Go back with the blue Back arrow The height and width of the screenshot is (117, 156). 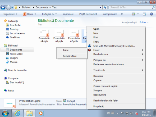point(3,7)
